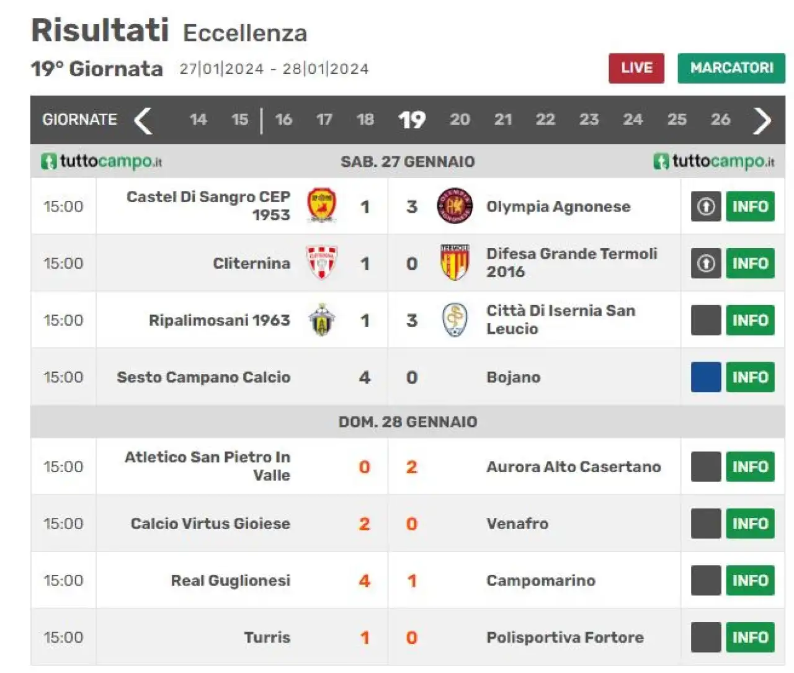Image resolution: width=794 pixels, height=673 pixels.
Task: Open Real Guglionesi team name link
Action: click(x=231, y=581)
